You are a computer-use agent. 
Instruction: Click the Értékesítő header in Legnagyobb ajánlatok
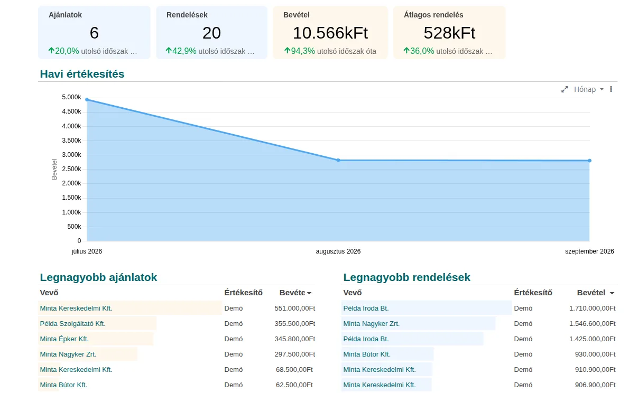(244, 293)
